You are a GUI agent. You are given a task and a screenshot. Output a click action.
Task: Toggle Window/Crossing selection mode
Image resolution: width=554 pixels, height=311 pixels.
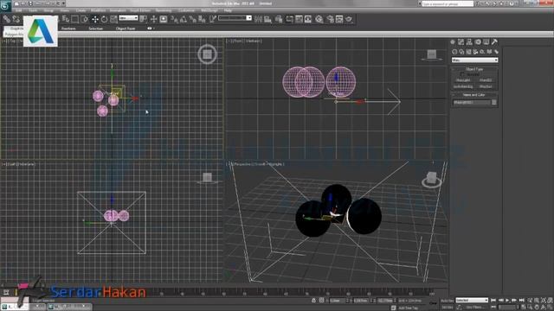point(84,19)
